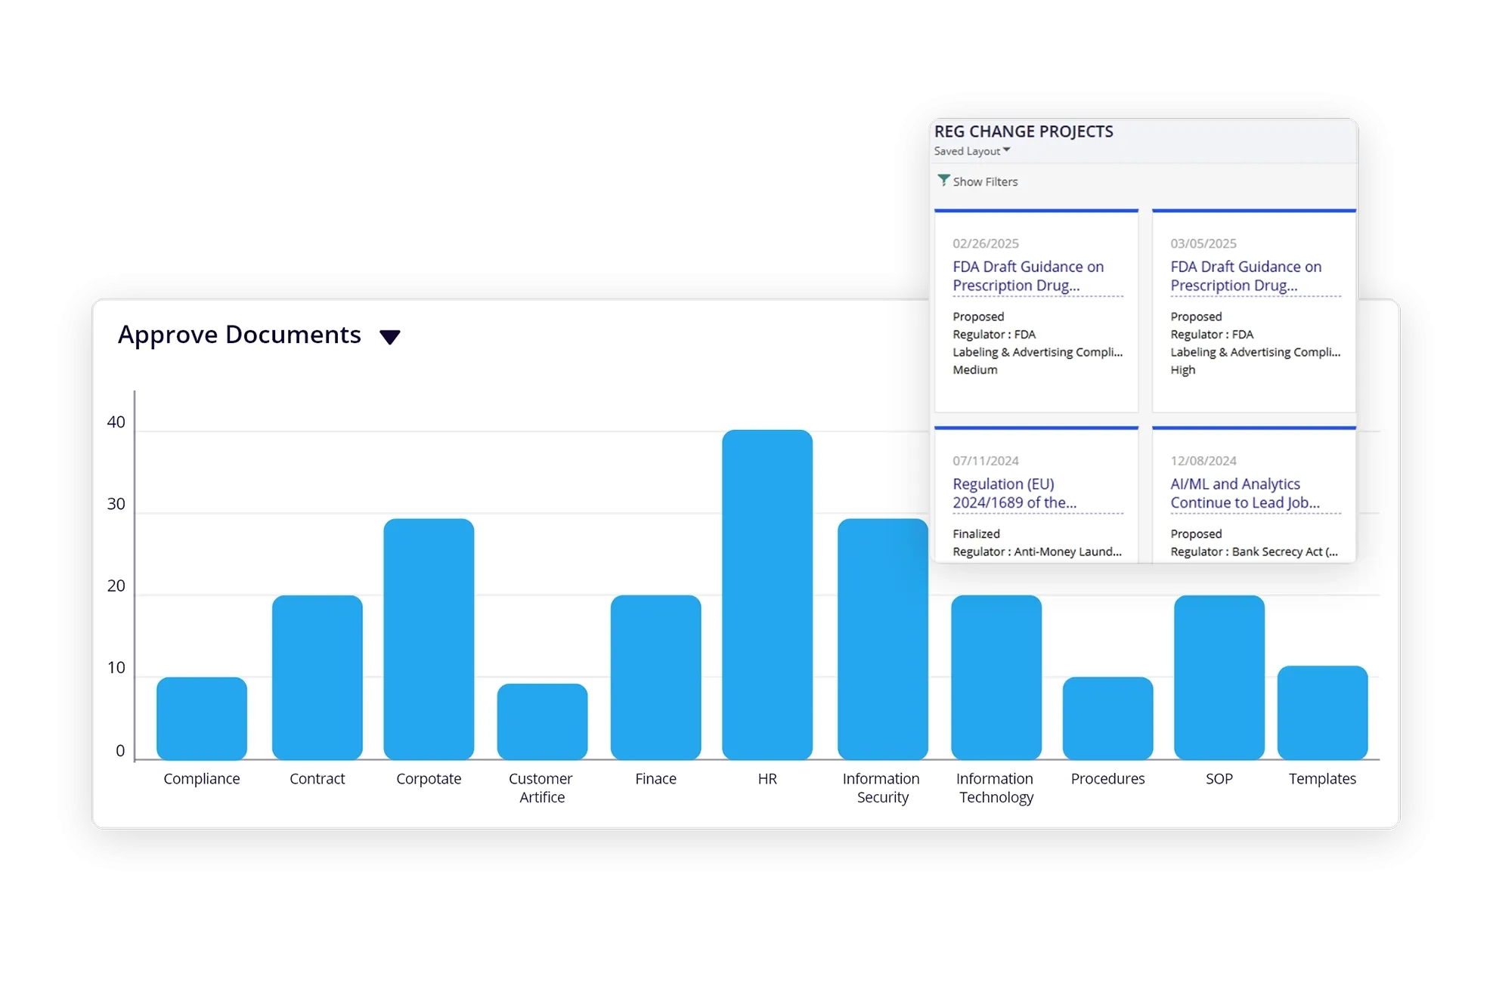The image size is (1493, 992).
Task: Click the Show Filters link
Action: [984, 182]
